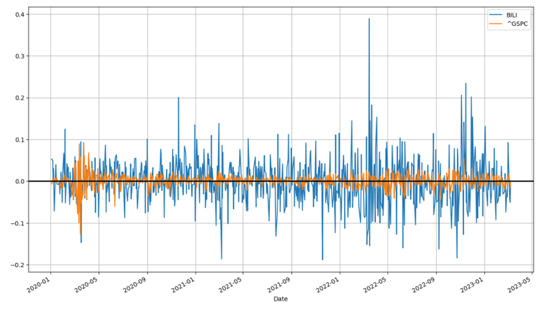Click the 2020-01 x-axis tick label

pyautogui.click(x=39, y=284)
